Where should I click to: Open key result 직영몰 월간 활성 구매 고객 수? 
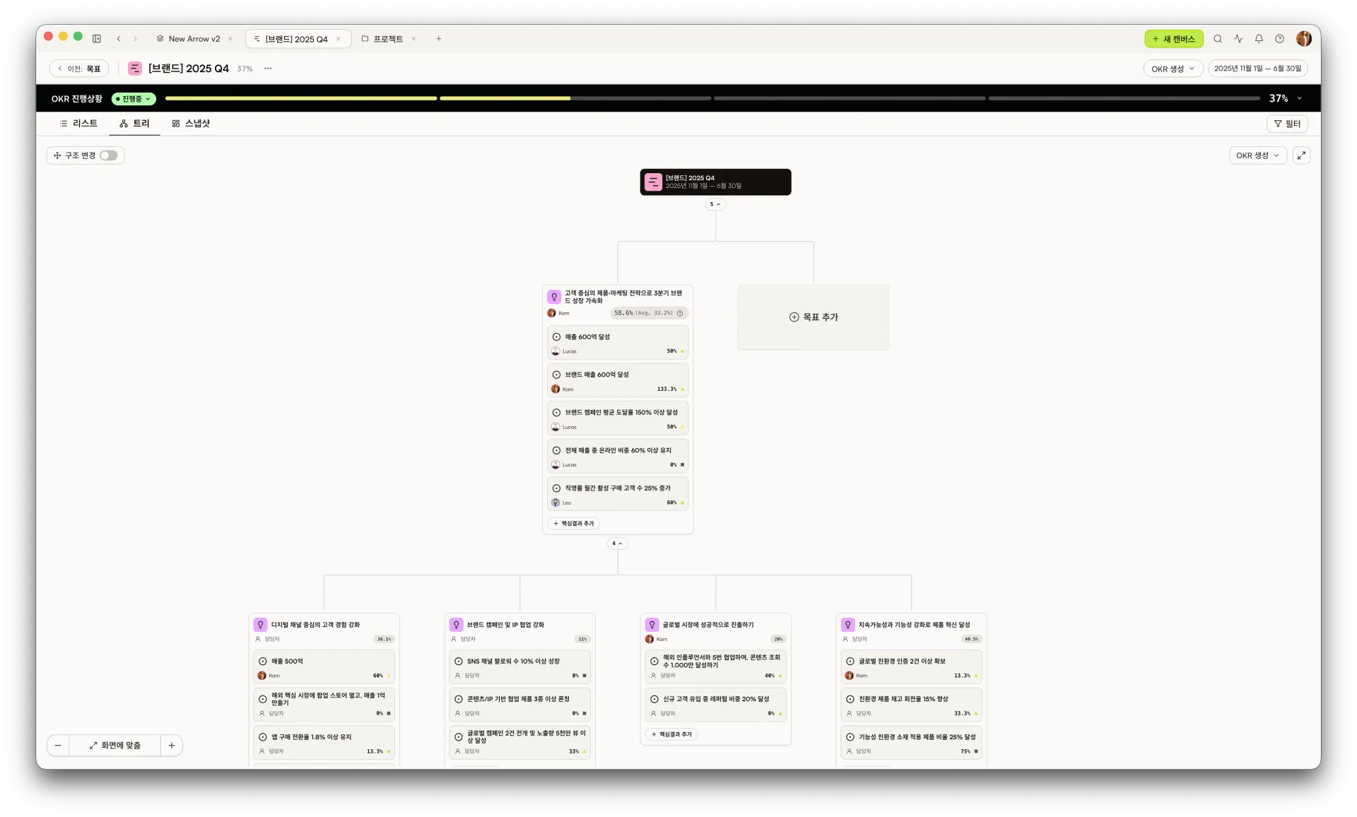click(x=618, y=495)
